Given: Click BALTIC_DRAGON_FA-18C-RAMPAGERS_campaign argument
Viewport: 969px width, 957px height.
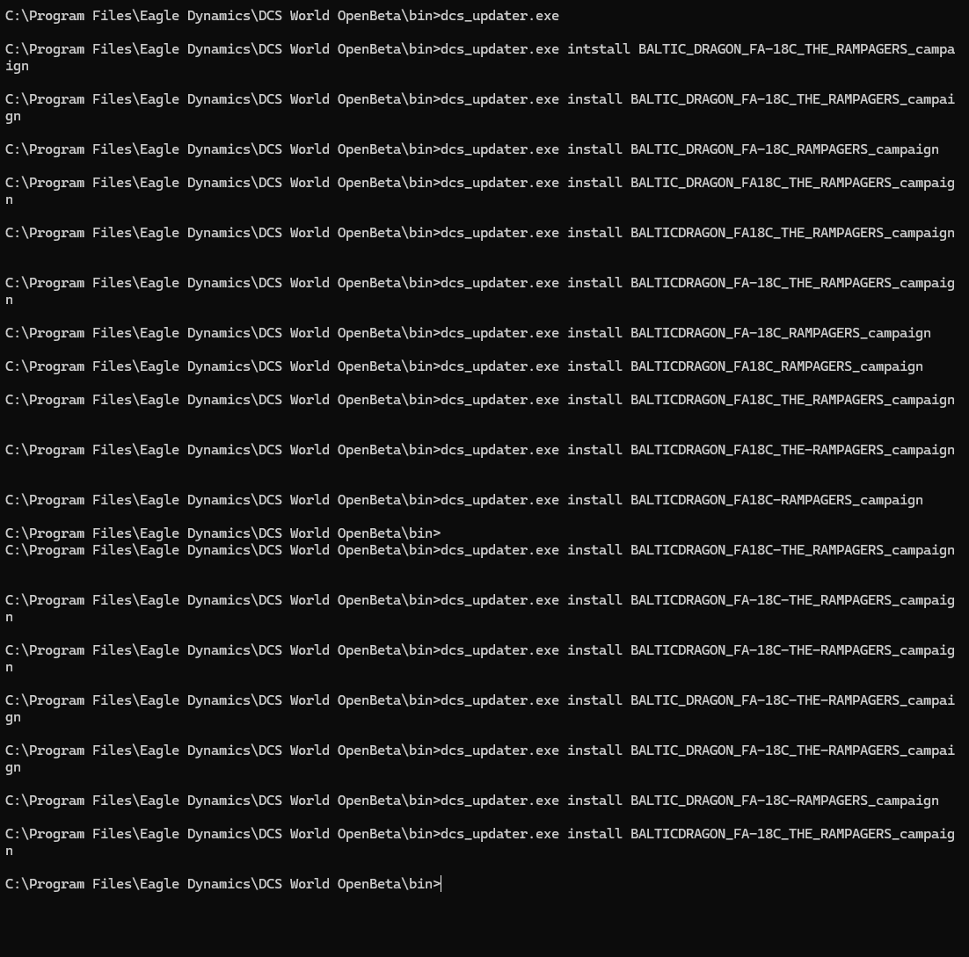Looking at the screenshot, I should (x=784, y=801).
